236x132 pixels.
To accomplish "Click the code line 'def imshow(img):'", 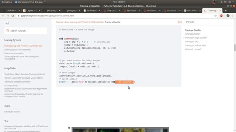I will 69,39.
